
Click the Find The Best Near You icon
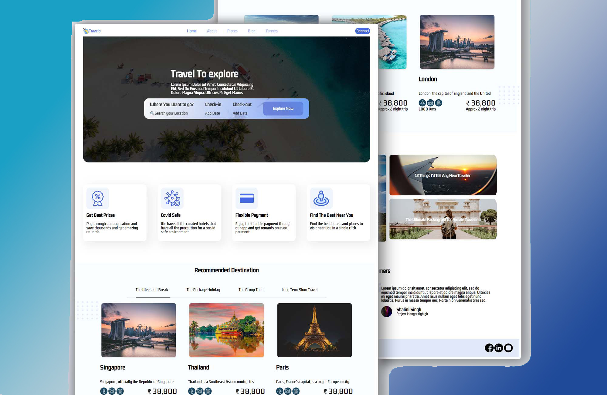click(x=321, y=198)
